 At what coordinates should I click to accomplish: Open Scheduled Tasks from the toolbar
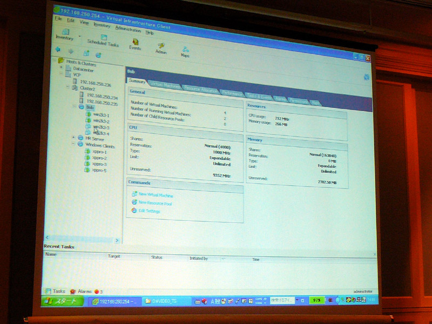103,41
